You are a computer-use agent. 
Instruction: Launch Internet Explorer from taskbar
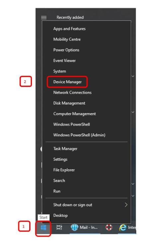(x=127, y=228)
